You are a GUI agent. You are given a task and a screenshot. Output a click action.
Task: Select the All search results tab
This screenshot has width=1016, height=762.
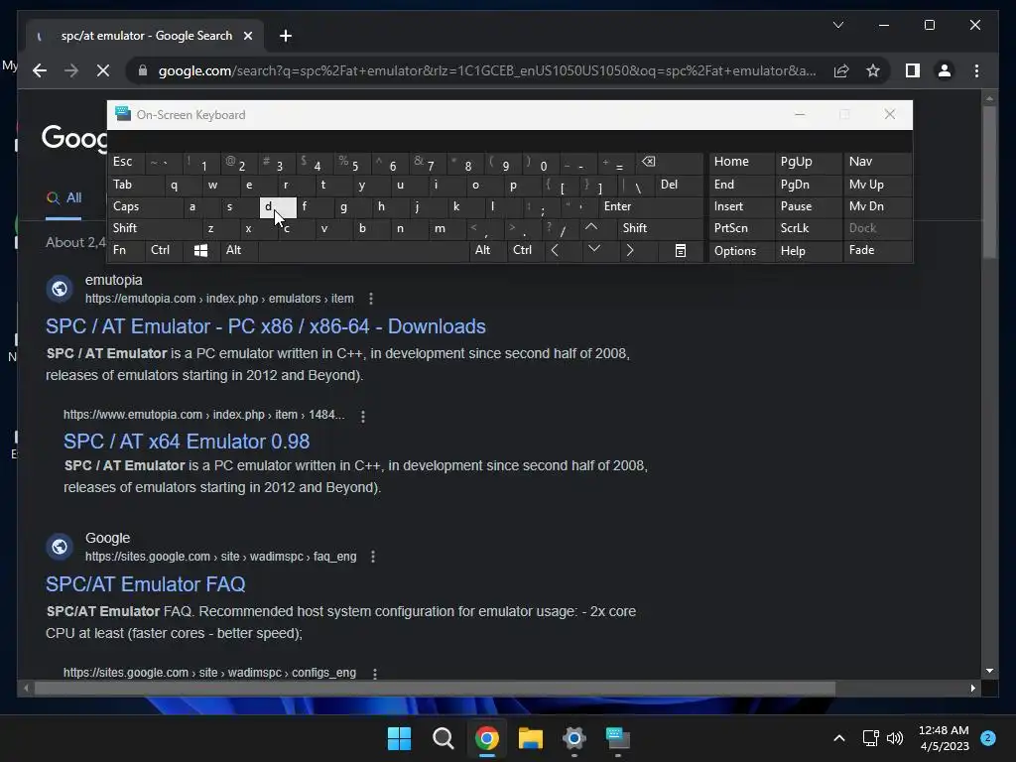tap(63, 198)
